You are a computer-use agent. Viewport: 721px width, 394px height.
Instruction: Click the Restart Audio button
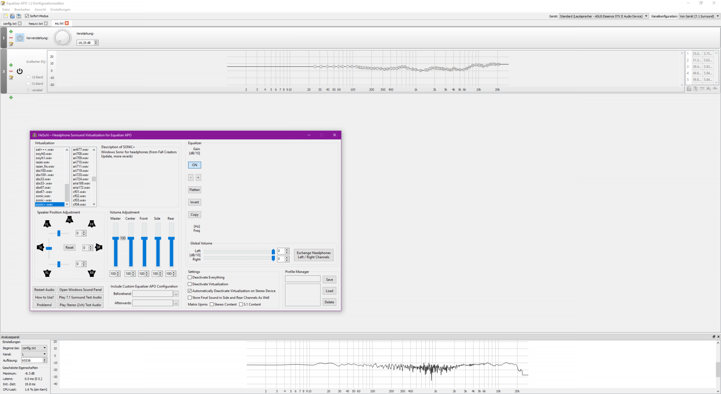coord(44,290)
